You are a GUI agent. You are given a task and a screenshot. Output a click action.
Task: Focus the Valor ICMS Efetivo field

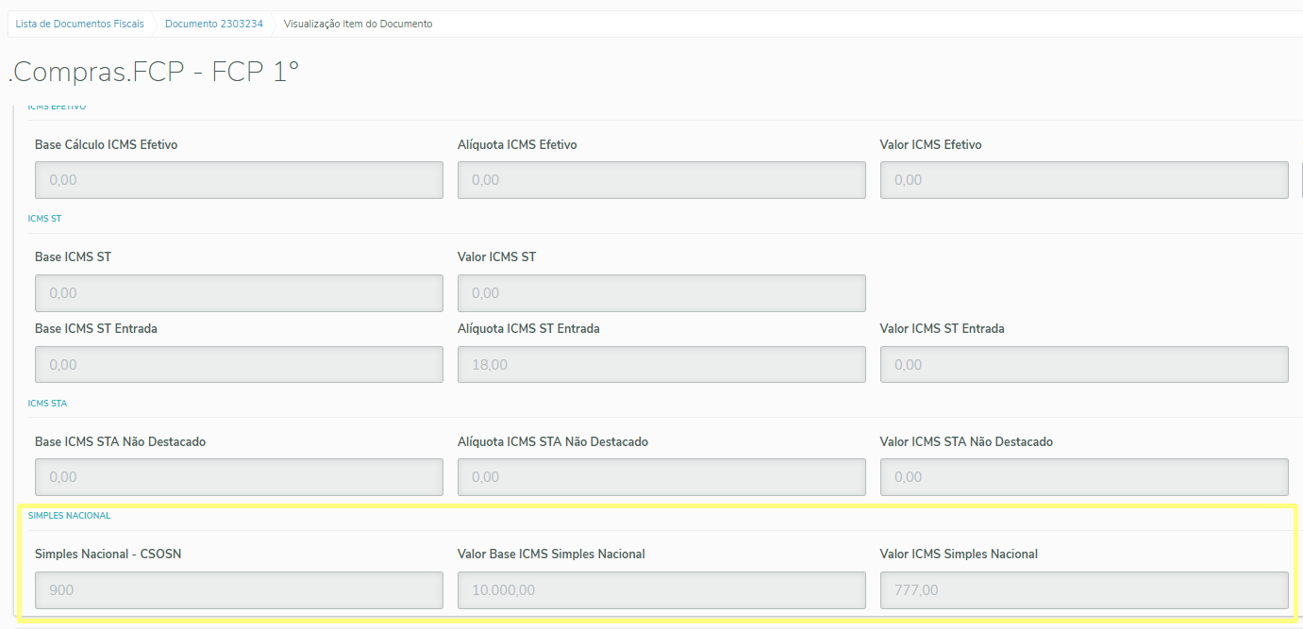1084,180
